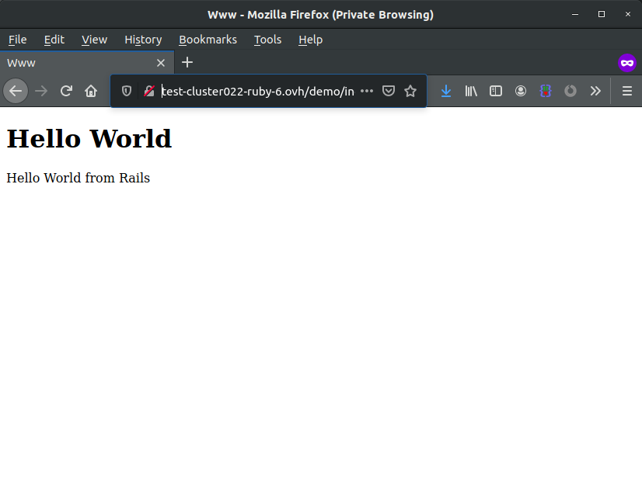Select the Www tab
Viewport: 642px width, 500px height.
78,63
